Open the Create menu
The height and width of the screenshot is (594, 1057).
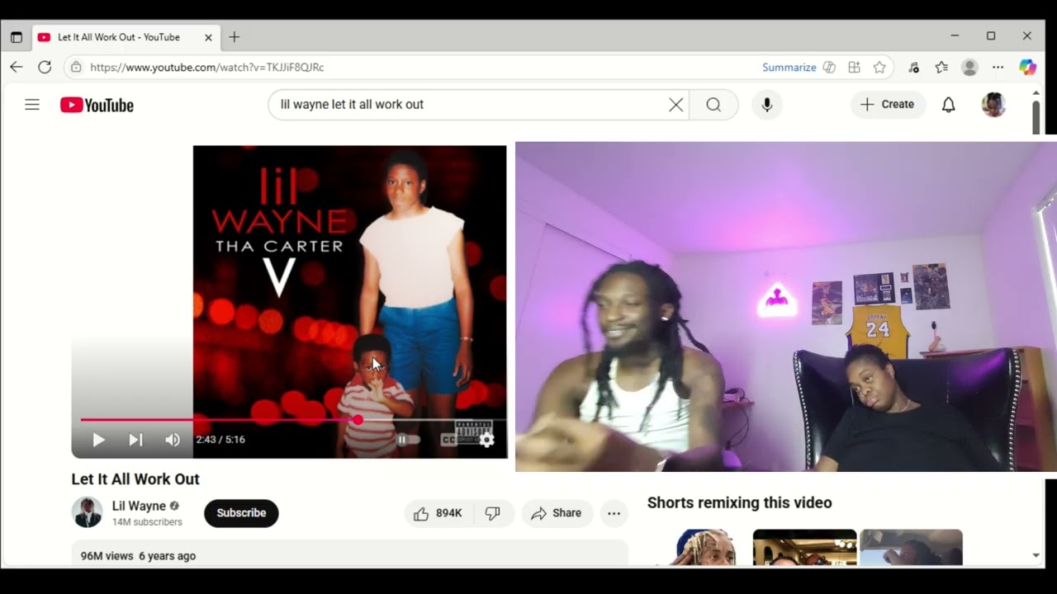point(888,105)
